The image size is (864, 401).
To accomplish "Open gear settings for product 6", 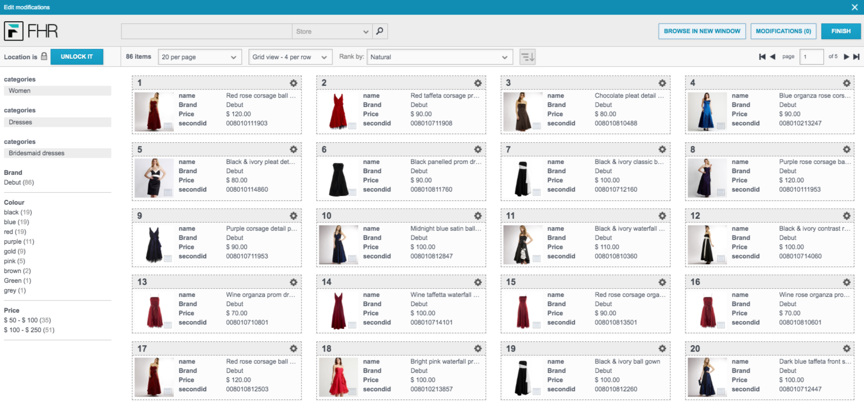I will (x=478, y=149).
